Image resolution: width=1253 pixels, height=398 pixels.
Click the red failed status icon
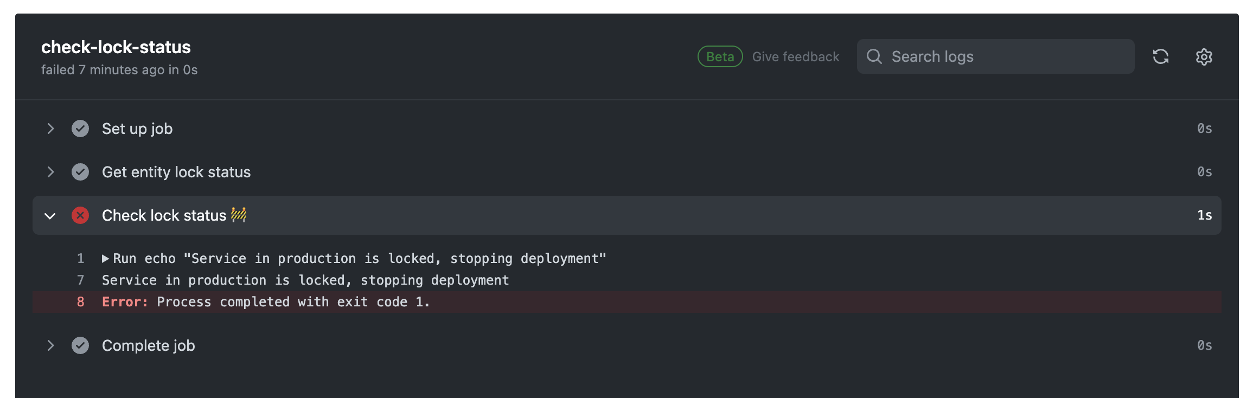(x=80, y=215)
